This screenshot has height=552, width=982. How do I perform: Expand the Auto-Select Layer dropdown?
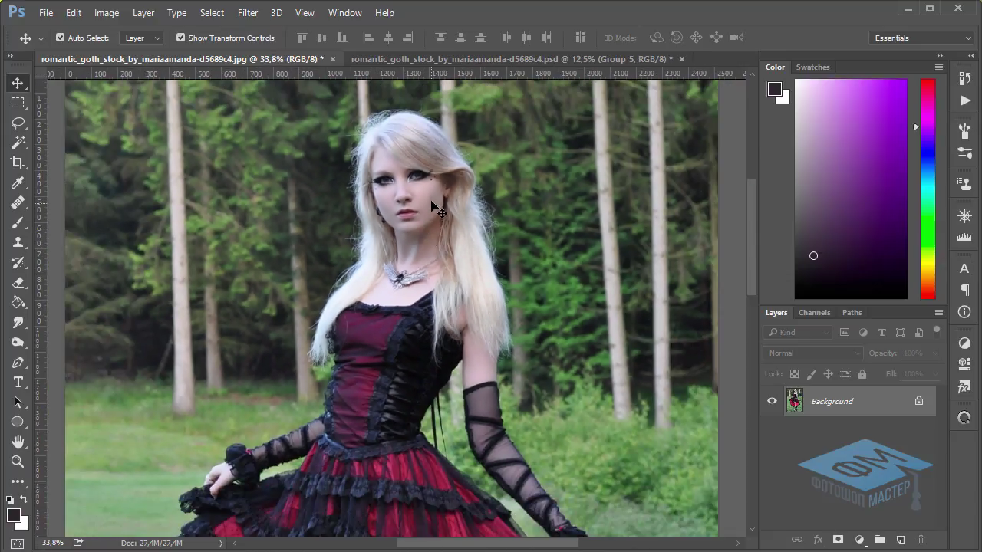(x=142, y=38)
